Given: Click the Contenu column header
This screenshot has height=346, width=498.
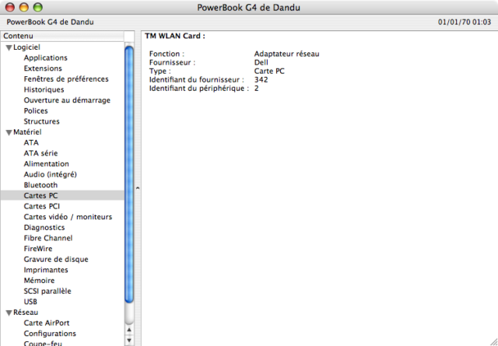Looking at the screenshot, I should pos(62,36).
